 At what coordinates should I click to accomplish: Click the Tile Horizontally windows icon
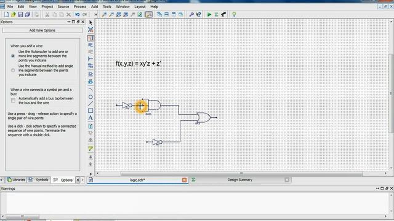[x=166, y=15]
